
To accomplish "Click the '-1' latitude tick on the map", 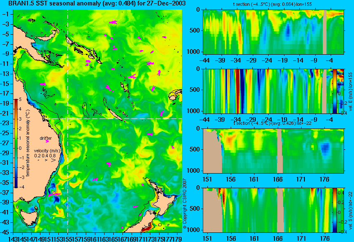I will (6, 14).
